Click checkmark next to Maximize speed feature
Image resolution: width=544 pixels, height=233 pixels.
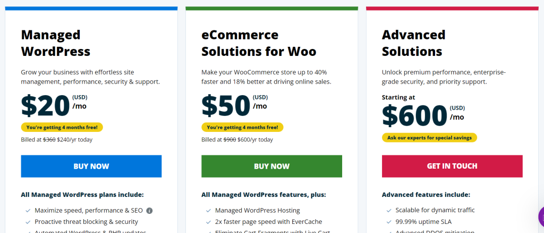(x=28, y=211)
